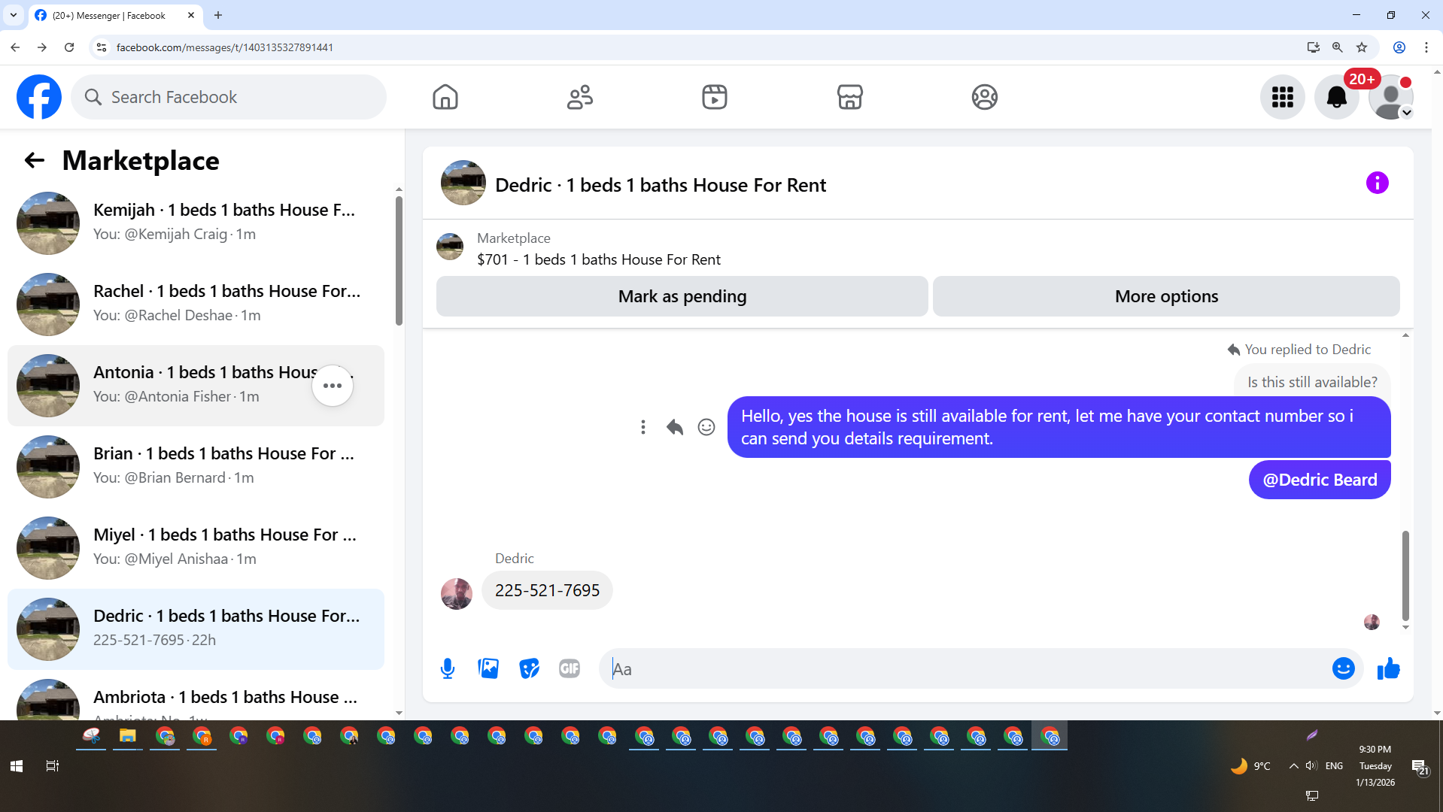Open the $701 listing link
The height and width of the screenshot is (812, 1443).
click(598, 259)
